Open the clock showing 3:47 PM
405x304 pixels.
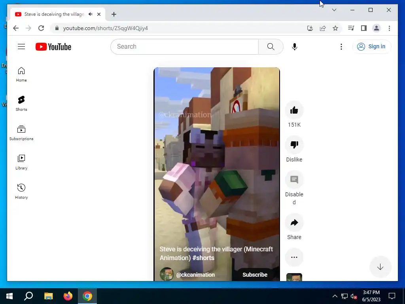[x=371, y=296]
